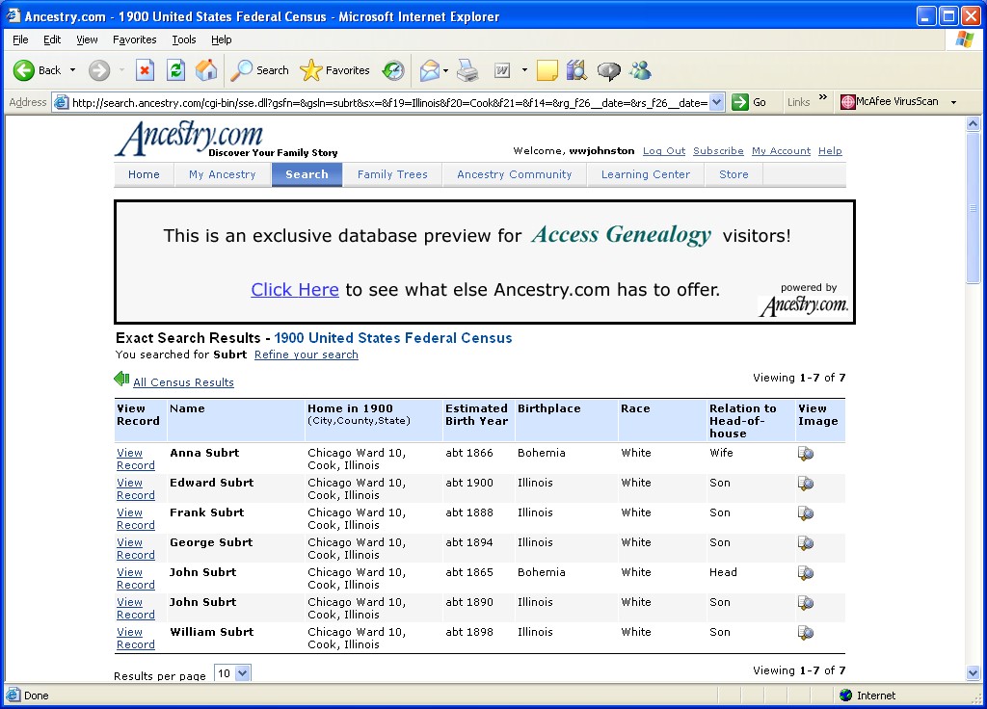This screenshot has height=709, width=987.
Task: Open the View menu
Action: [x=87, y=39]
